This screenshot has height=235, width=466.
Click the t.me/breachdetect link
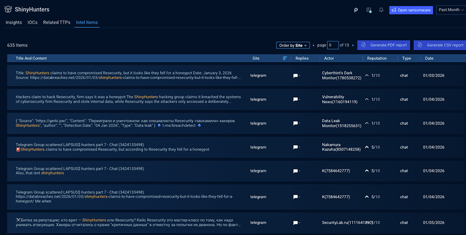pos(179,126)
